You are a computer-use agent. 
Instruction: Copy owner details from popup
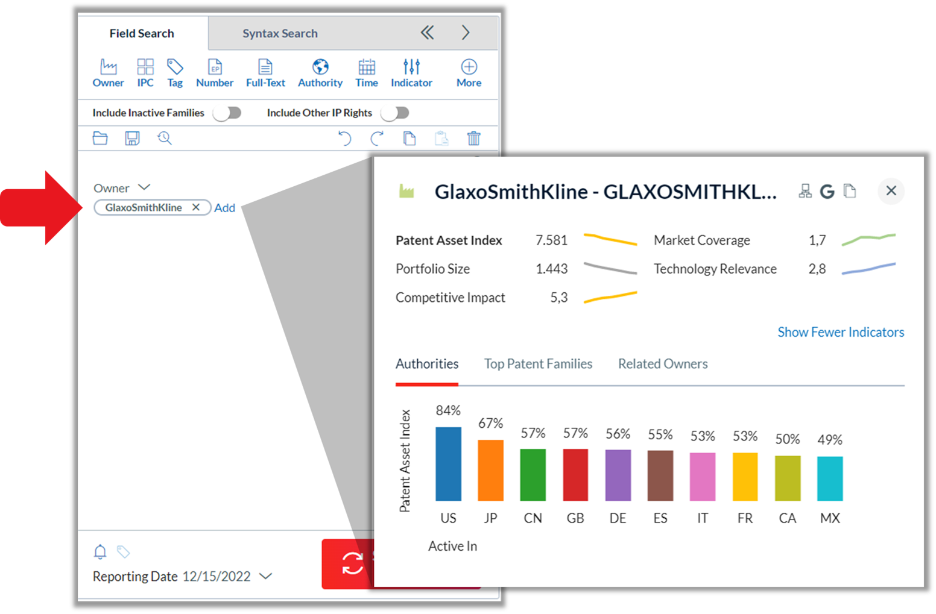pos(850,191)
